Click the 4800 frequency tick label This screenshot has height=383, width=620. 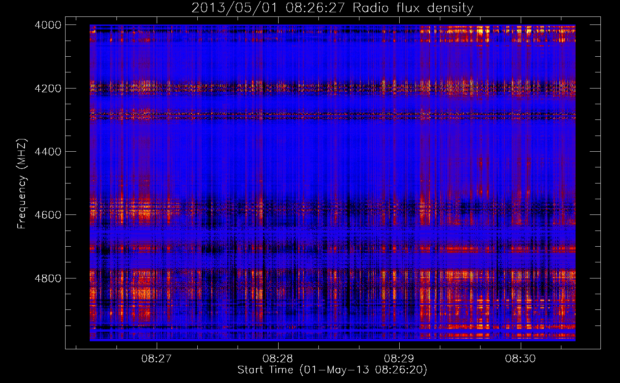pyautogui.click(x=48, y=278)
